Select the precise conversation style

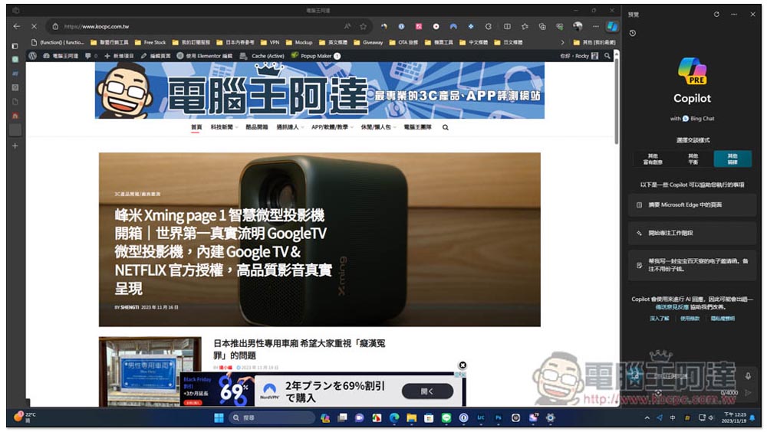732,159
